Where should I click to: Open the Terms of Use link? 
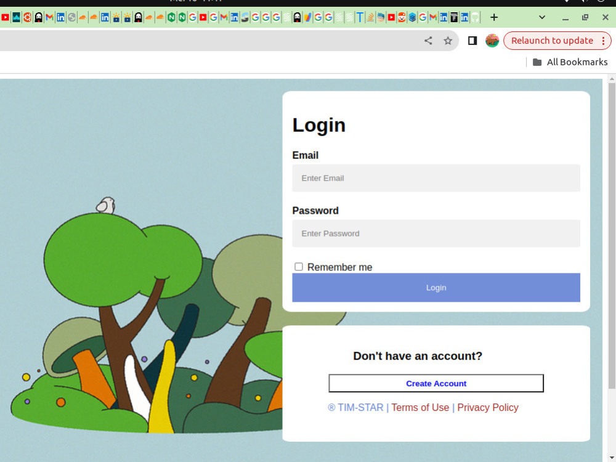420,407
